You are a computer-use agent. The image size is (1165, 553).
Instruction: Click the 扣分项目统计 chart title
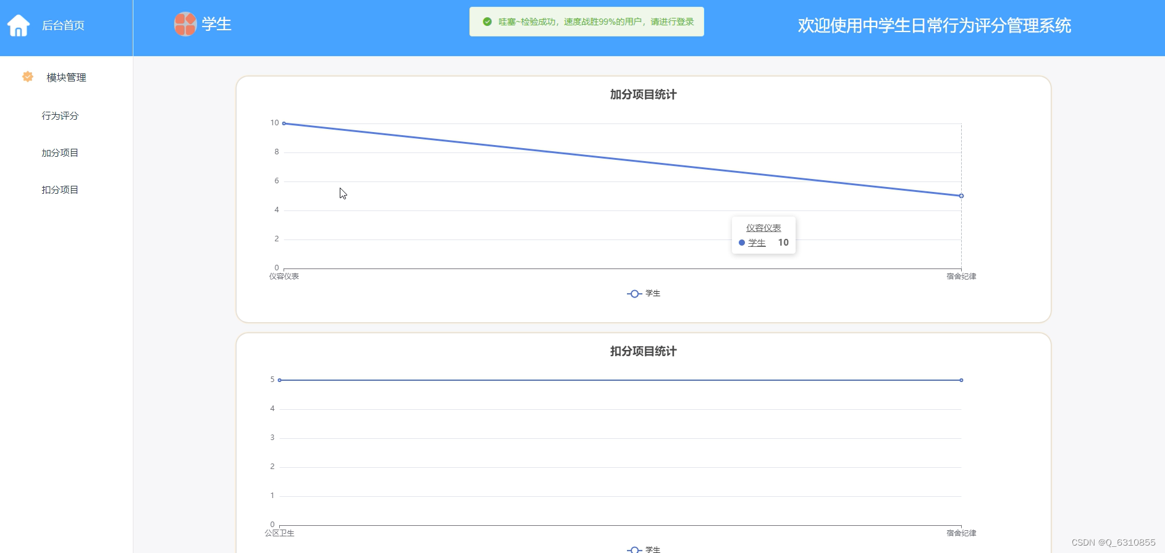pyautogui.click(x=643, y=351)
